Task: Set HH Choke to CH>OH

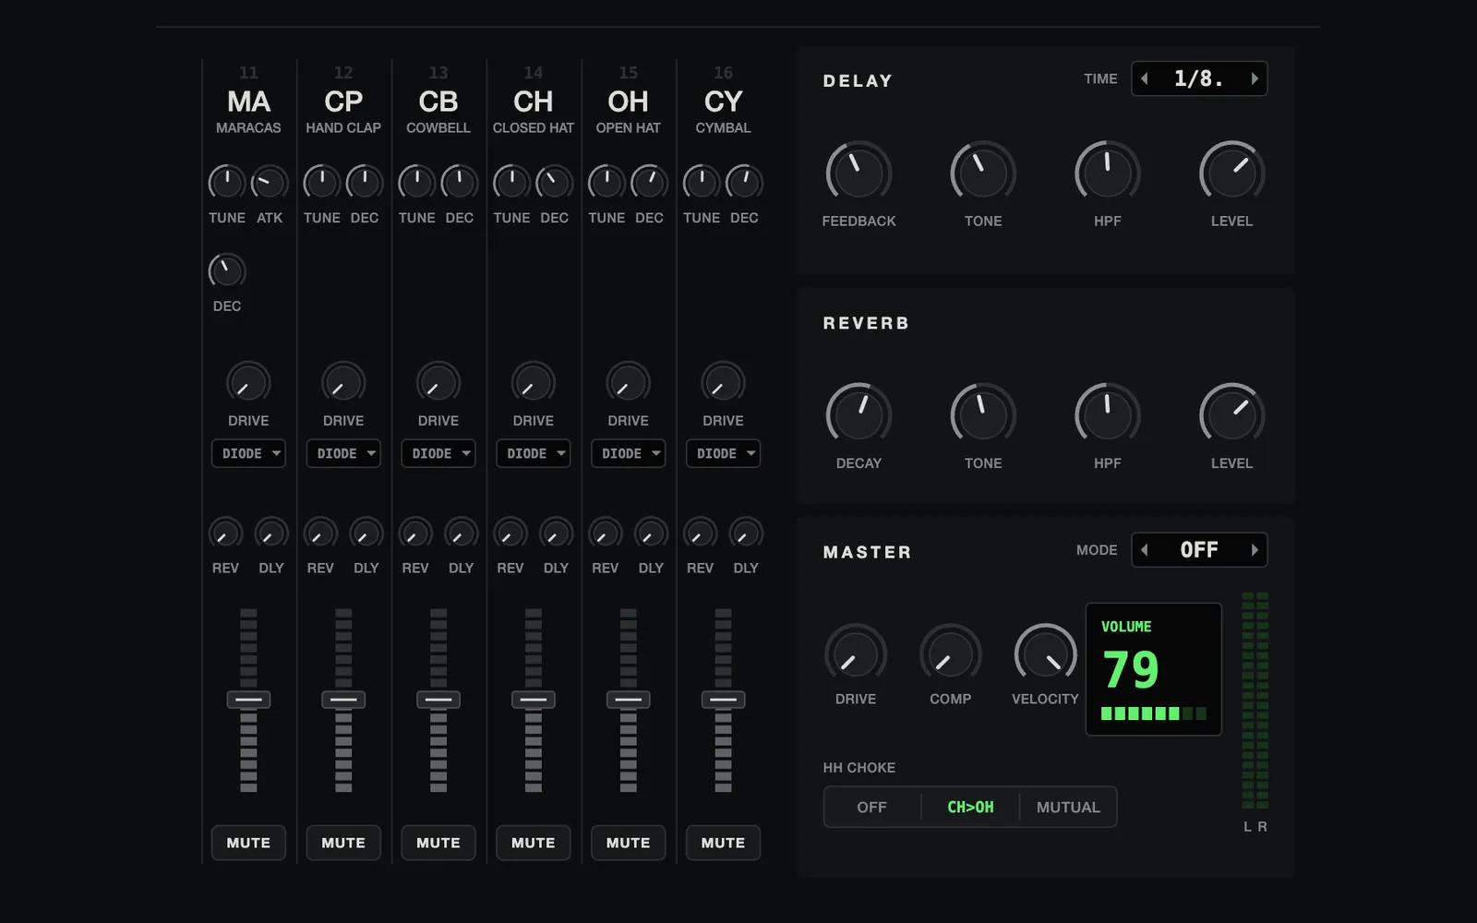Action: [970, 807]
